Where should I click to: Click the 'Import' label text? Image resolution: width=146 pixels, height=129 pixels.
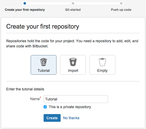point(73,71)
